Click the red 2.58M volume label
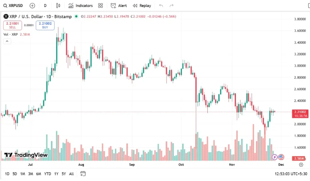 (x=298, y=158)
